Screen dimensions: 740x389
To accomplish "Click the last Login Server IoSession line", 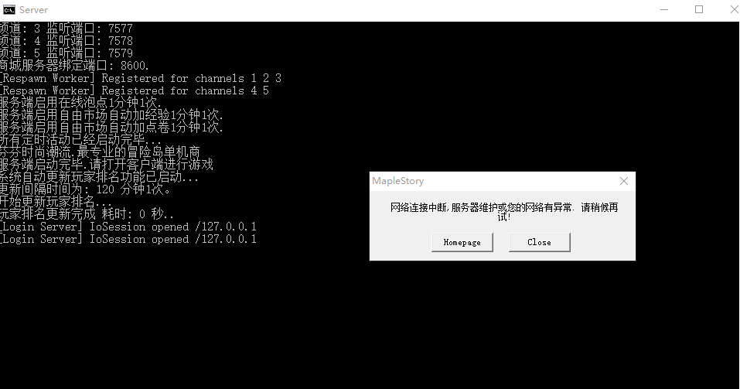I will 128,239.
